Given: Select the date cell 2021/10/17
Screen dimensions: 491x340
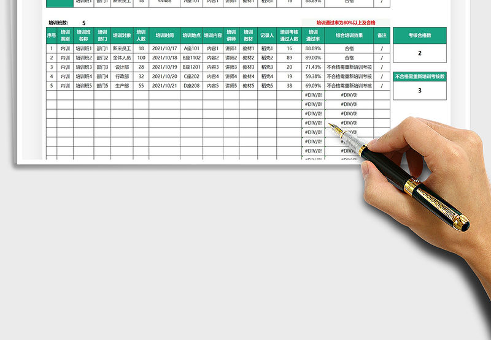Looking at the screenshot, I should 164,48.
